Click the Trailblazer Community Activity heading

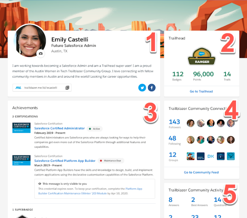click(196, 190)
